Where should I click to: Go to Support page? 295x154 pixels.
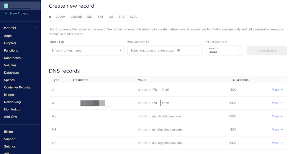pos(10,139)
